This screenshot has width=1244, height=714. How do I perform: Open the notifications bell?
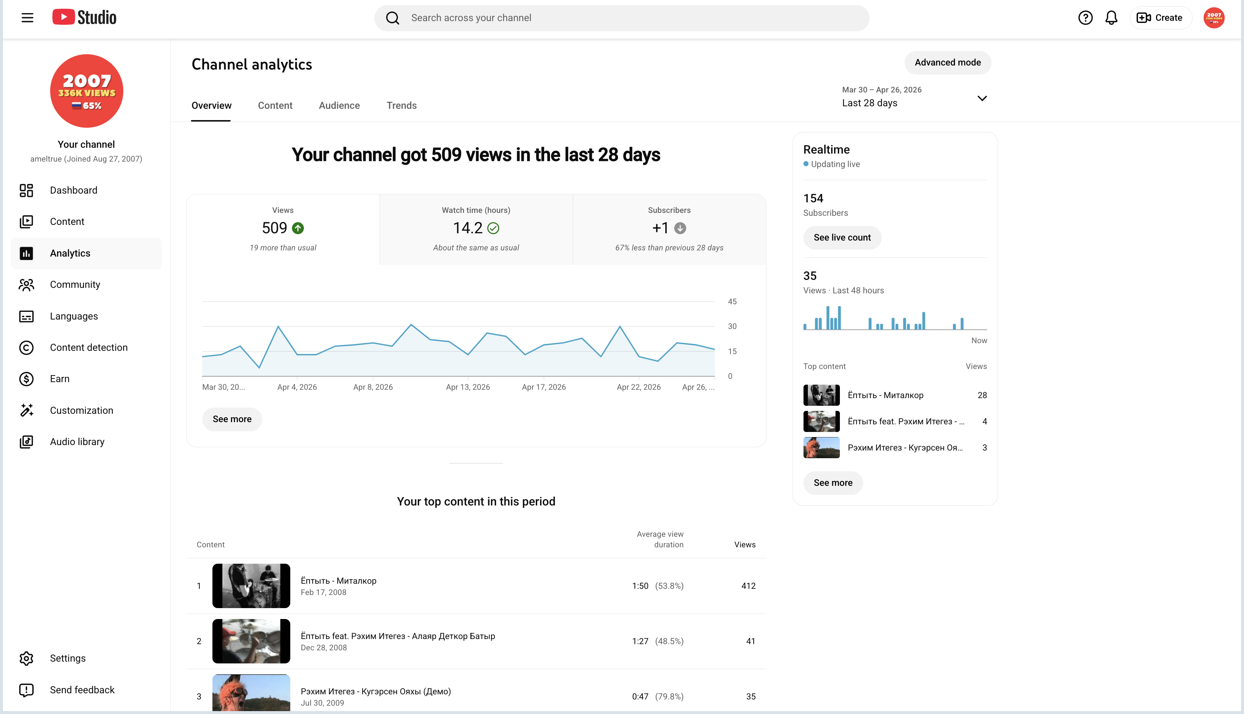[x=1111, y=18]
